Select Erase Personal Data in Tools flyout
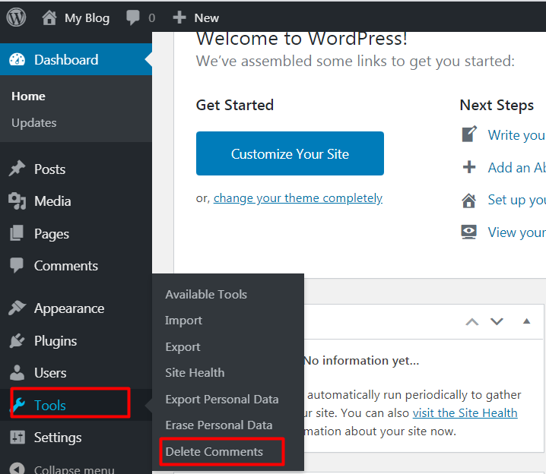546x474 pixels. 219,425
